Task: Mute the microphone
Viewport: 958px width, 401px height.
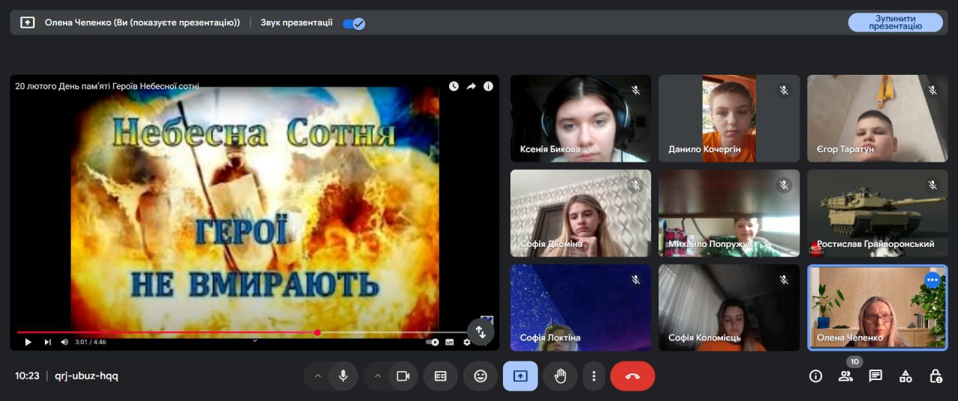Action: [344, 376]
